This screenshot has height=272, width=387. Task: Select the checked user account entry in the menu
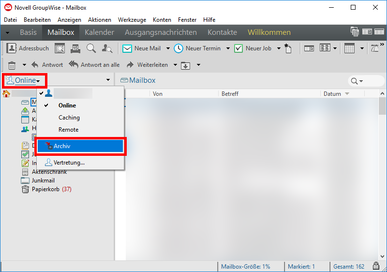pyautogui.click(x=80, y=93)
